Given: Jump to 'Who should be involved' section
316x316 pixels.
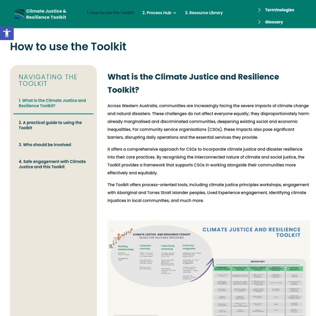Looking at the screenshot, I should [45, 144].
